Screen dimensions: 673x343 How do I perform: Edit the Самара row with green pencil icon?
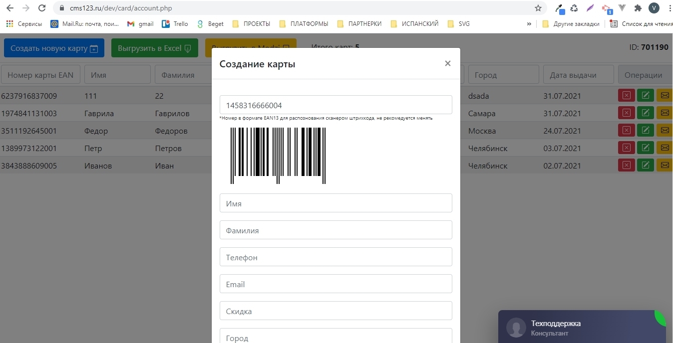click(645, 113)
